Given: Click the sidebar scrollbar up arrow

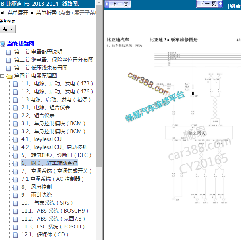Looking at the screenshot, I should pos(99,2).
